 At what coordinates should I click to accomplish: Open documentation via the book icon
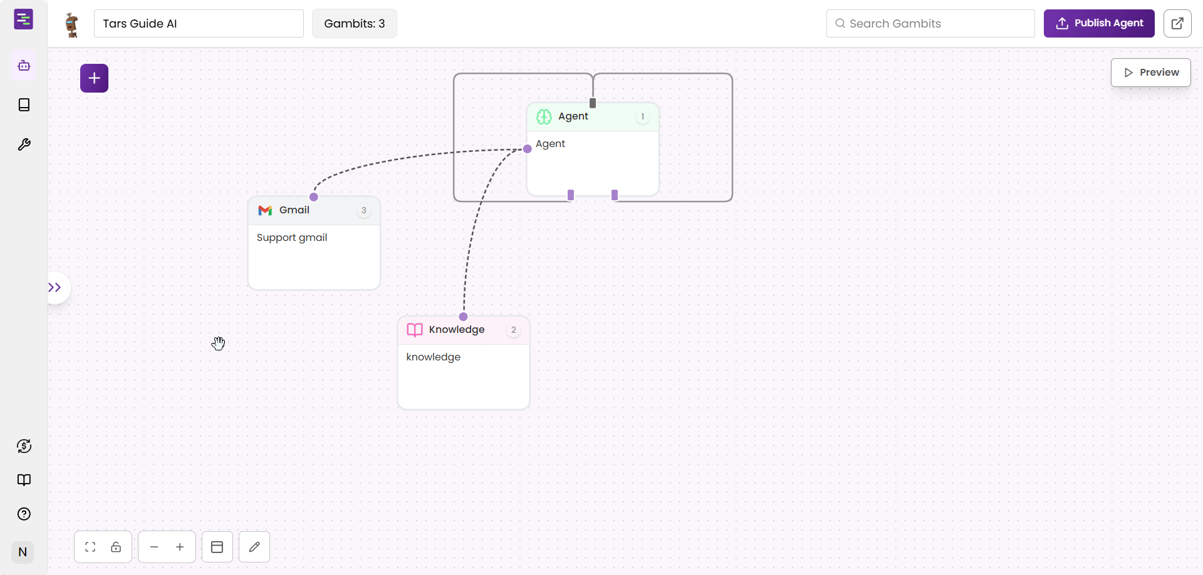click(23, 480)
